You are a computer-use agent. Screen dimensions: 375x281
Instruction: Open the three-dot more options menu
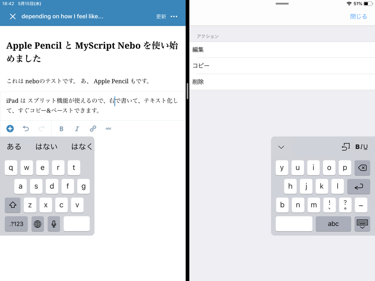tap(174, 16)
